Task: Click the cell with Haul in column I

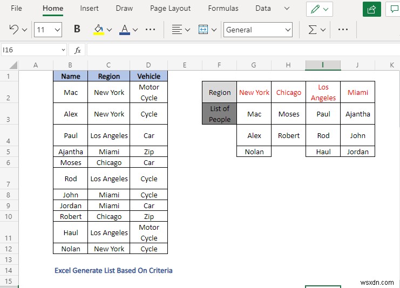Action: [323, 152]
